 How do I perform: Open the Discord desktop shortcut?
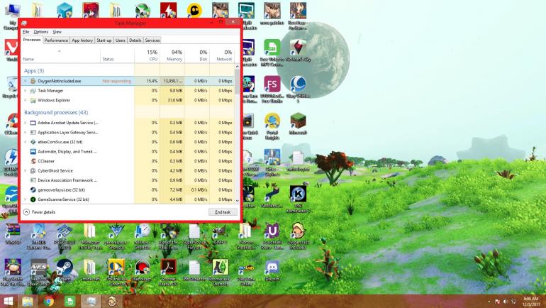click(x=272, y=270)
